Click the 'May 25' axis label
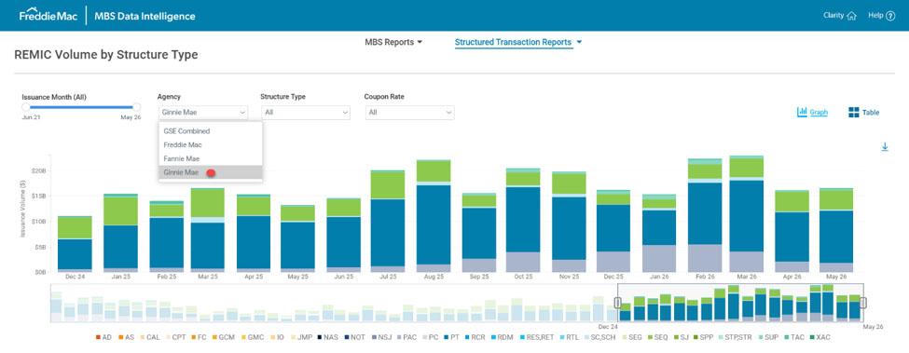909x353 pixels. (x=297, y=277)
